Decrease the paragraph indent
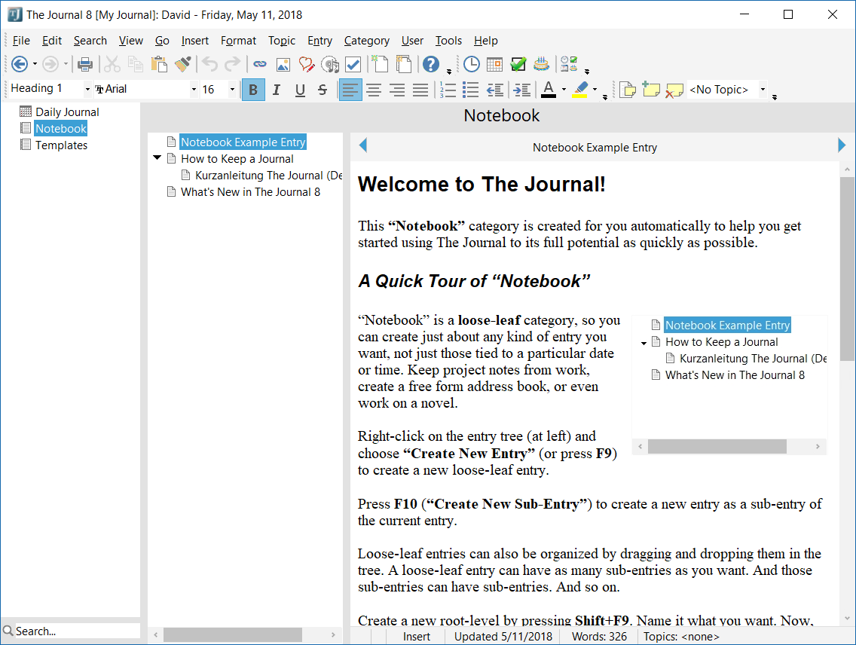 coord(494,90)
